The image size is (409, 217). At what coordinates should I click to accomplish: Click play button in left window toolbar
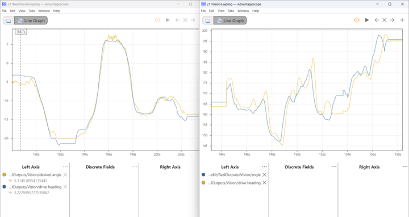pyautogui.click(x=168, y=20)
